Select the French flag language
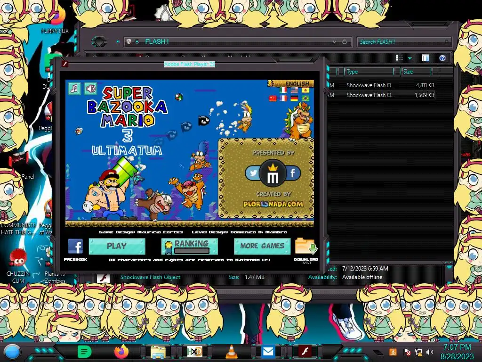 point(283,98)
